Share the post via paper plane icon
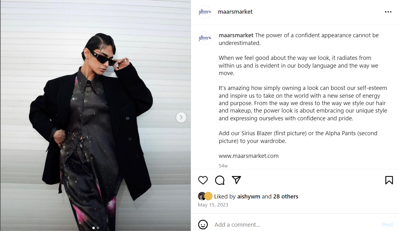 (x=236, y=180)
